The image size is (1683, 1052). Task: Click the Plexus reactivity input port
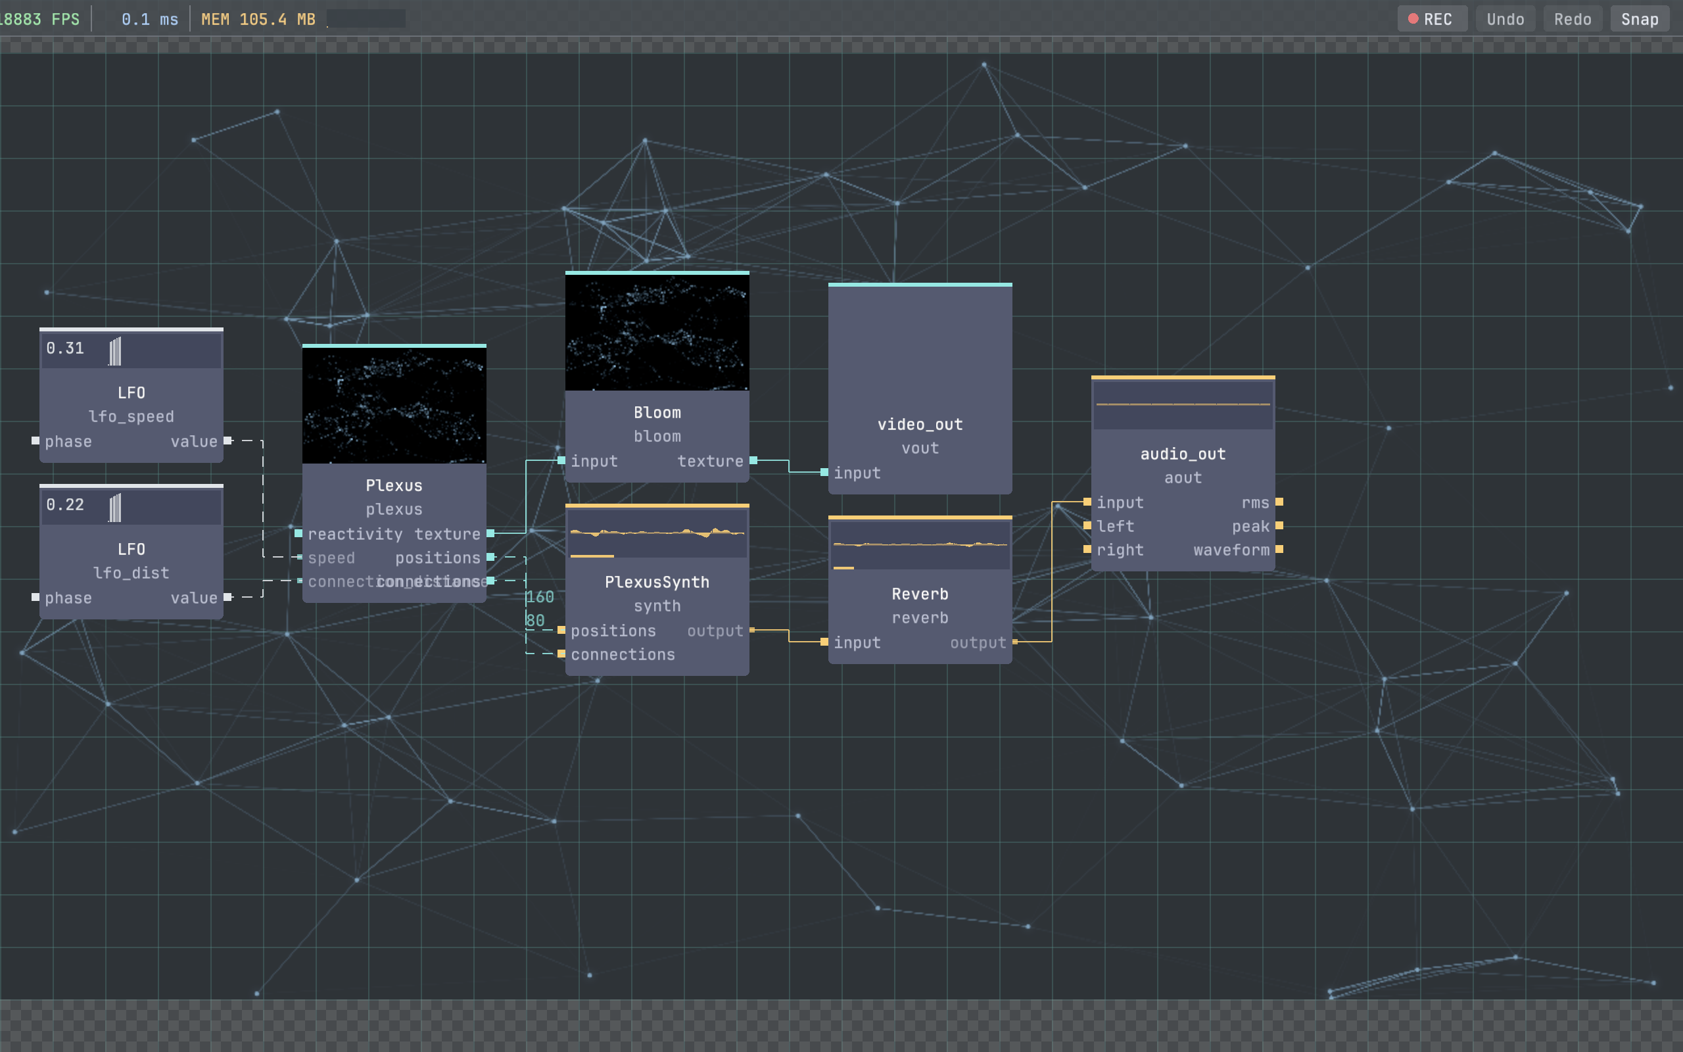(x=298, y=533)
